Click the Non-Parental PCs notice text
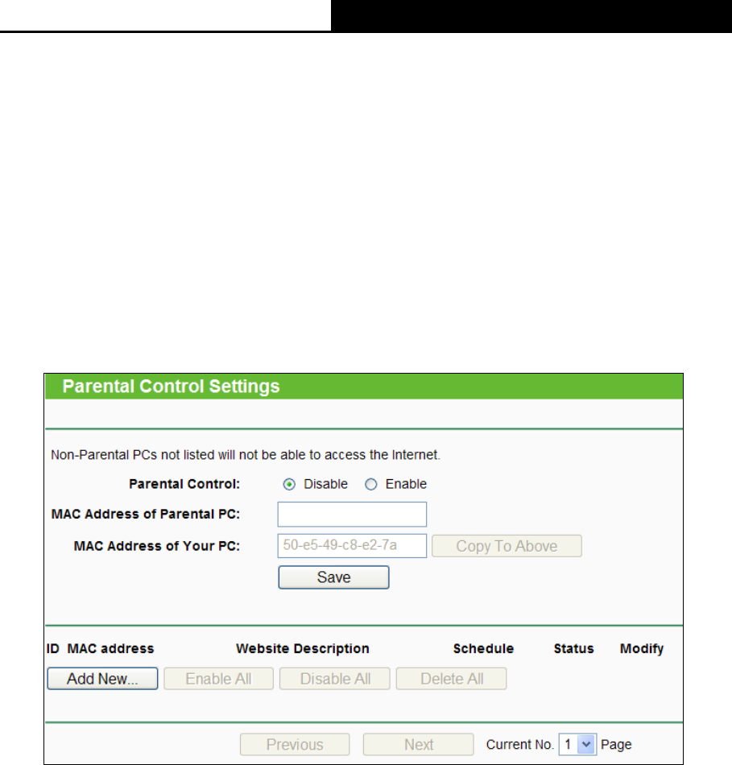Viewport: 732px width, 765px height. [x=246, y=455]
